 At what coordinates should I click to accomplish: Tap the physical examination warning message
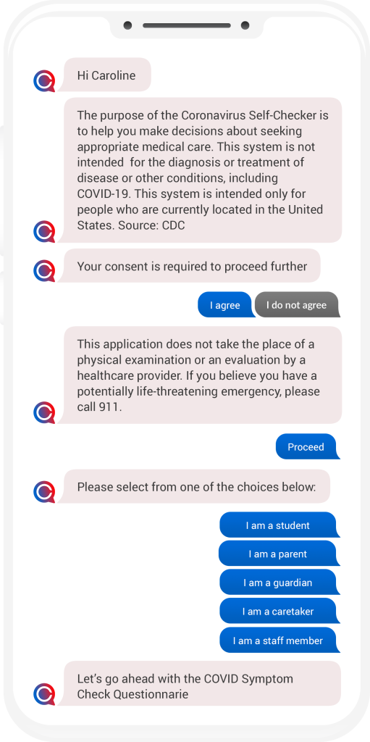pyautogui.click(x=203, y=375)
